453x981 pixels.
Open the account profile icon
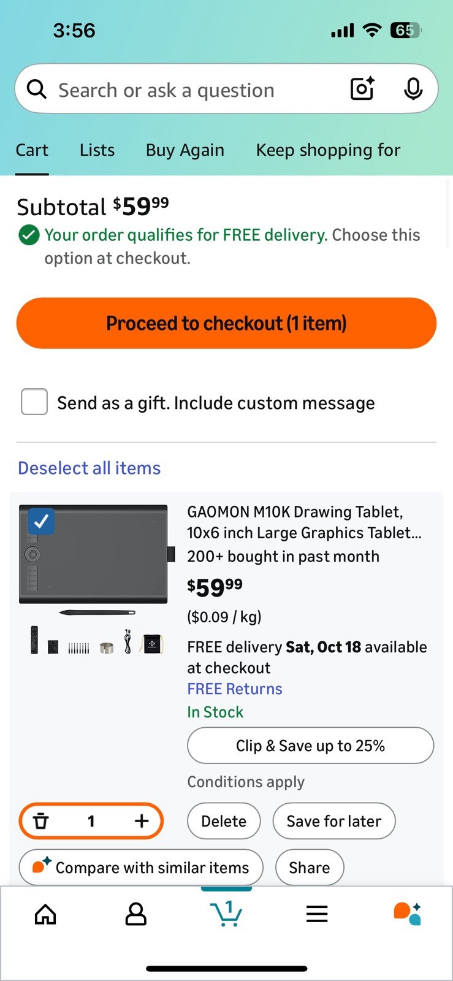(135, 914)
